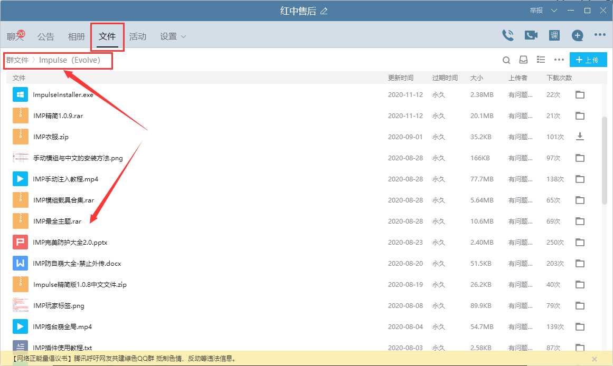613x366 pixels.
Task: Click the plus invite icon in header
Action: (578, 35)
